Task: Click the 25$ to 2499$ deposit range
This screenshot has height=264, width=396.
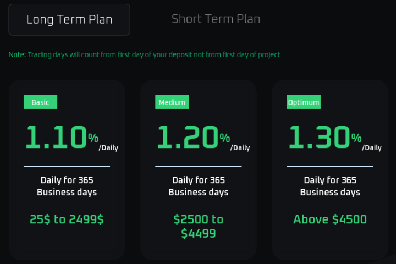Action: coord(67,219)
